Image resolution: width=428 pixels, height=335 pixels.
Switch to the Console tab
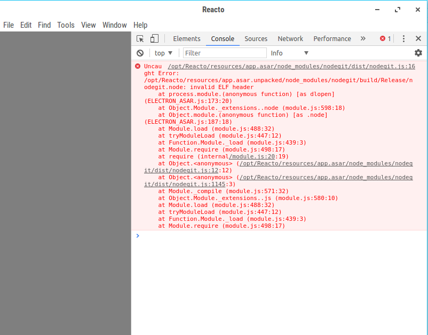[x=223, y=39]
